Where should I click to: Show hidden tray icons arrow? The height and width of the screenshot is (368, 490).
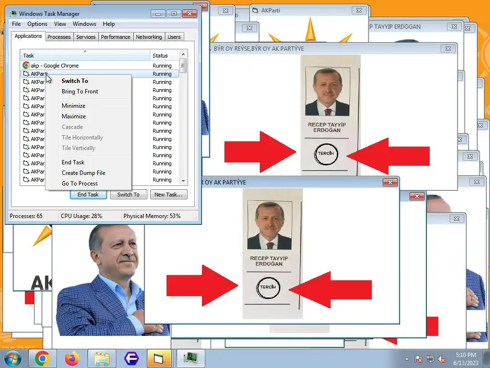click(x=407, y=359)
